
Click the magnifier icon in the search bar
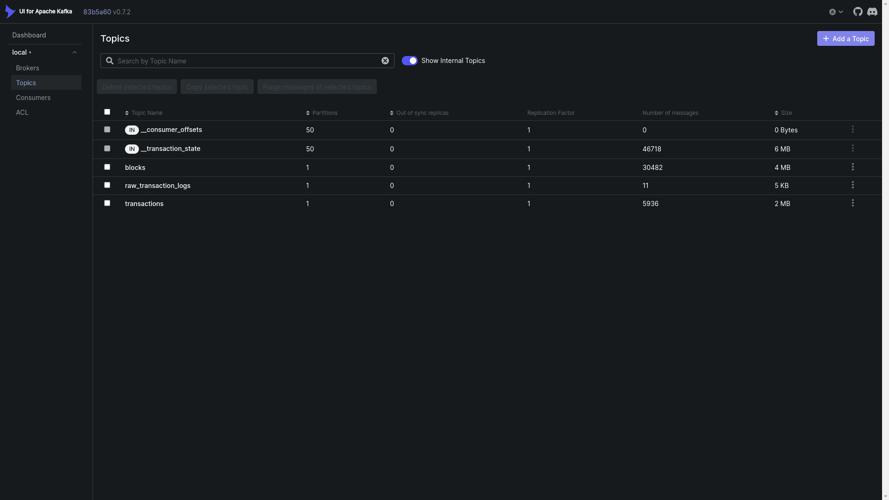coord(110,61)
